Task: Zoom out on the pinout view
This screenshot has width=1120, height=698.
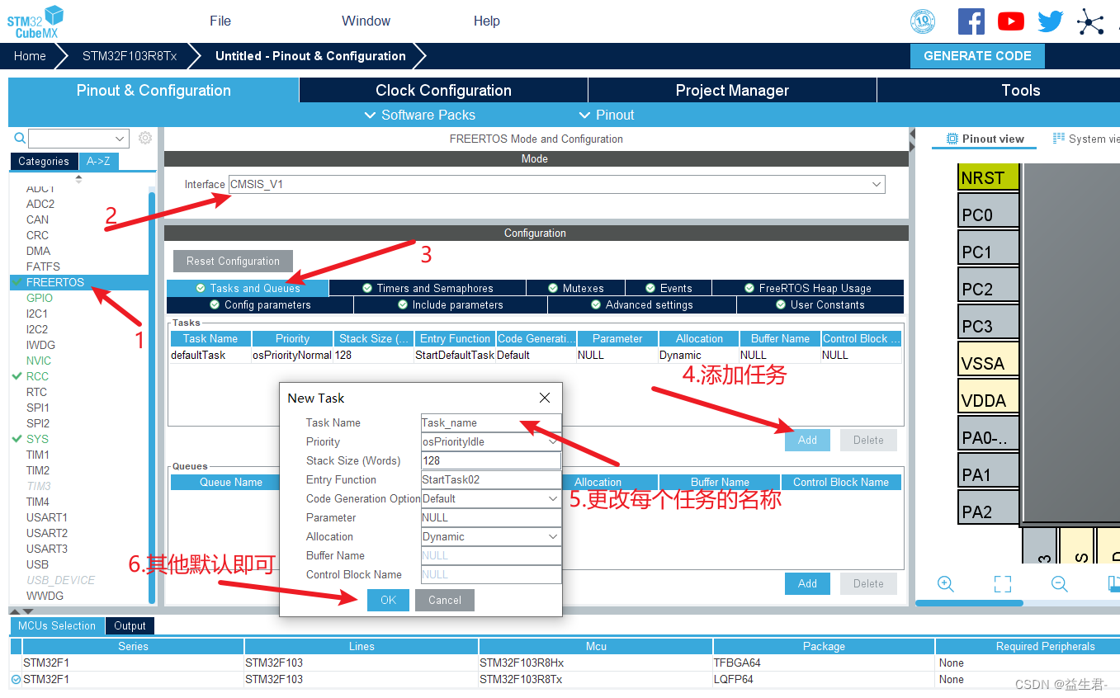Action: (1060, 584)
